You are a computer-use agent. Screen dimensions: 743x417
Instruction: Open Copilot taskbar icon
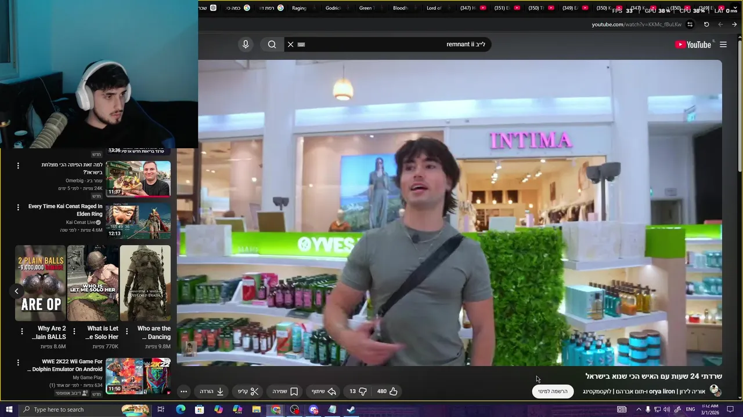tap(218, 409)
